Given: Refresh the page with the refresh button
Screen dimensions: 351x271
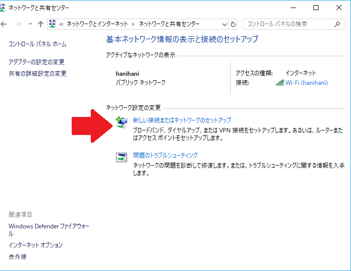Looking at the screenshot, I should coord(233,24).
